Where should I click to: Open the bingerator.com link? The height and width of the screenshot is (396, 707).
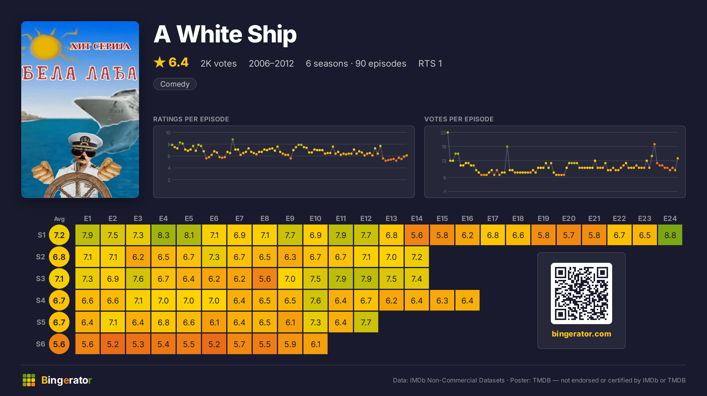click(581, 334)
